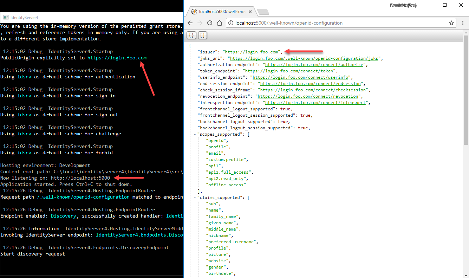Click the browser back navigation arrow
The width and height of the screenshot is (469, 278).
(190, 22)
